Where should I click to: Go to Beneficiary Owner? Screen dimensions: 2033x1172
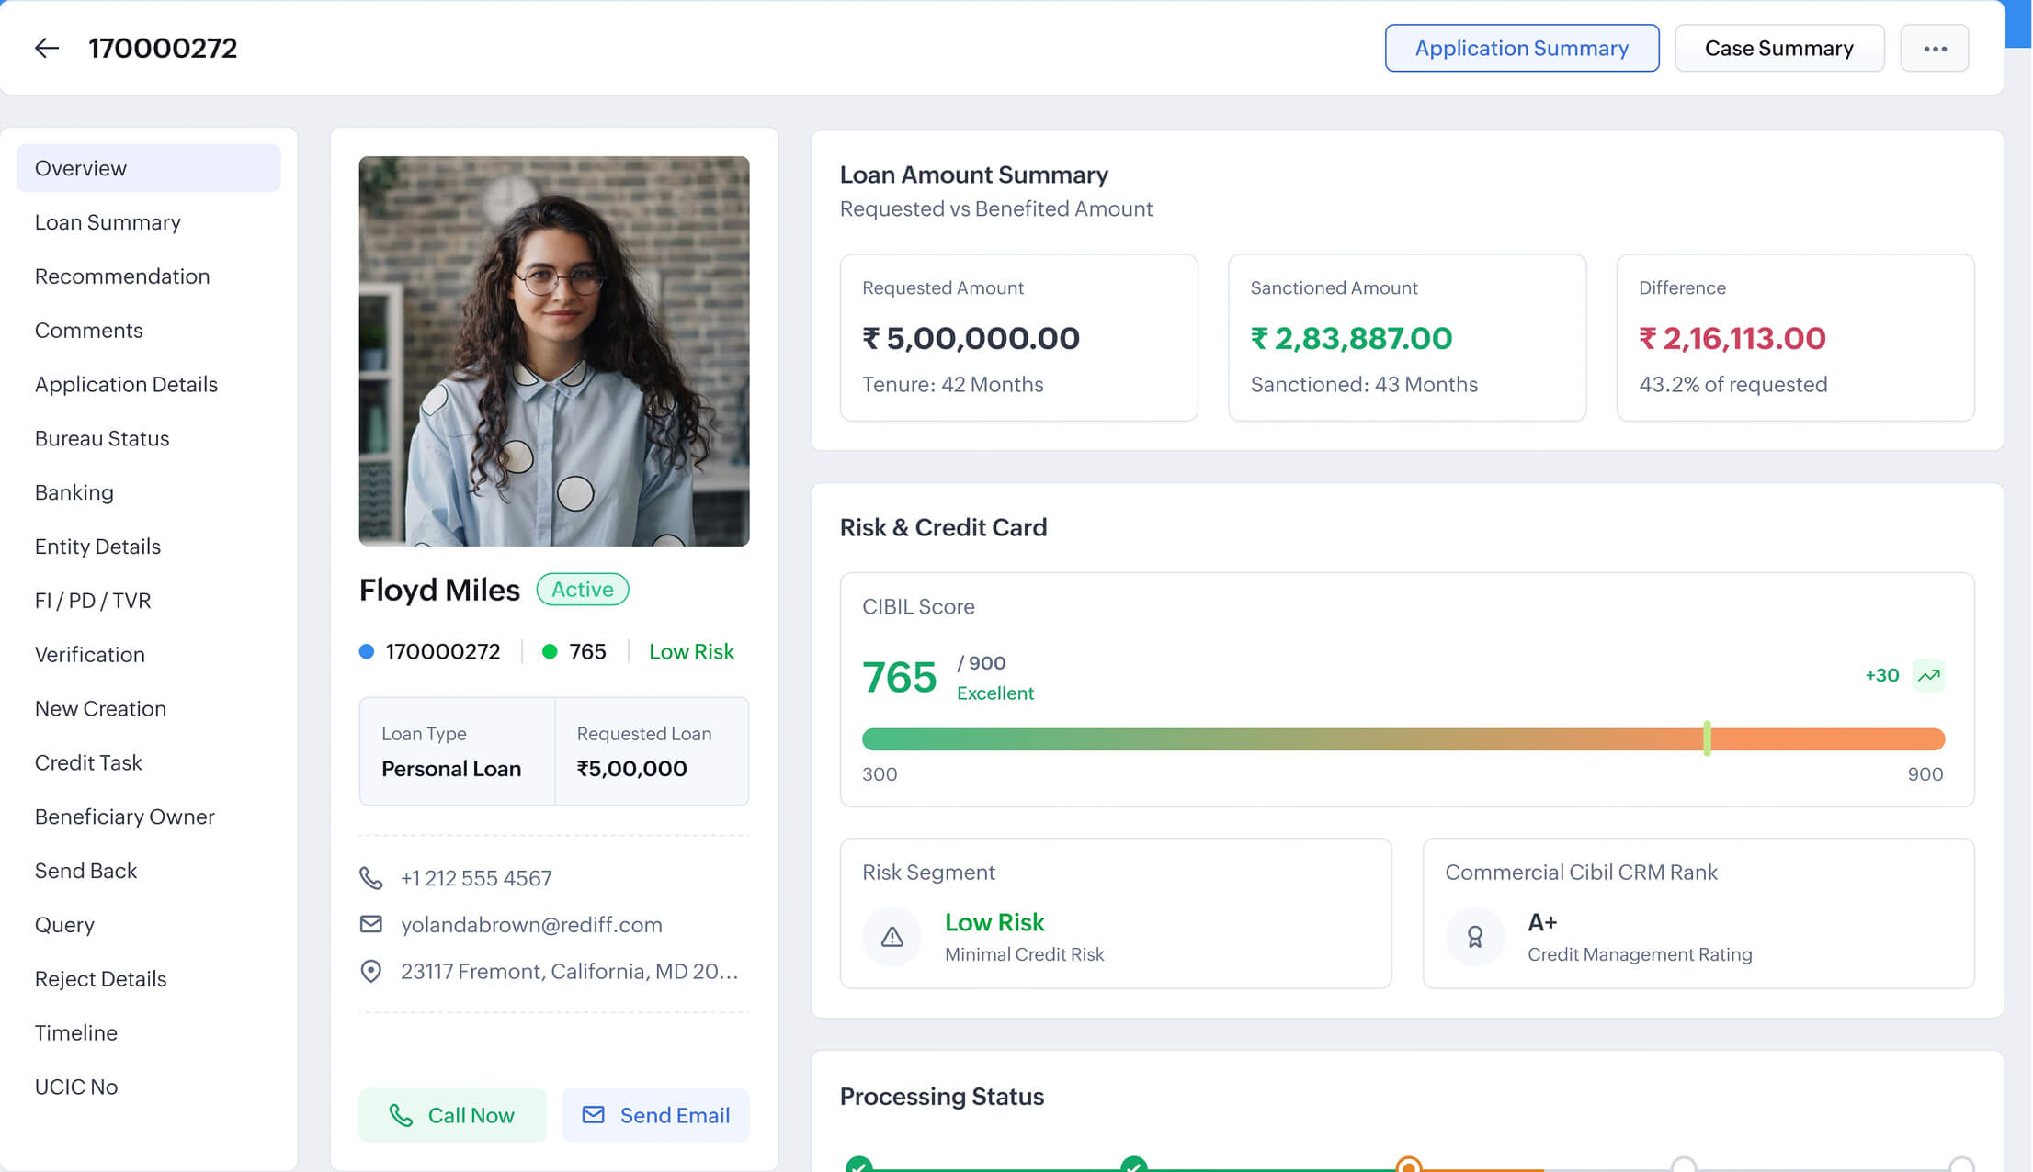[149, 817]
